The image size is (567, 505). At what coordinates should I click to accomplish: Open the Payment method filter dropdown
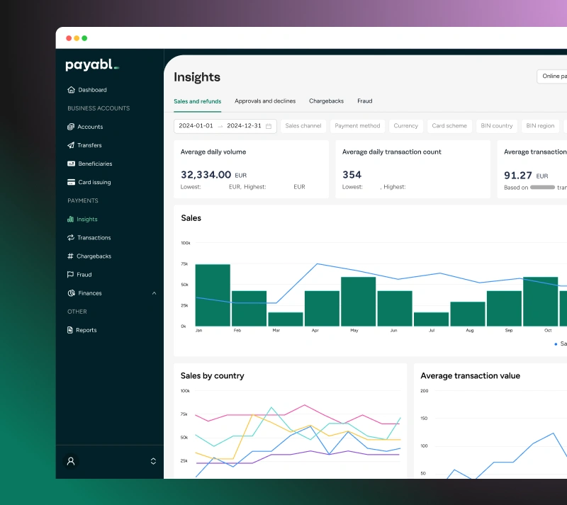(357, 126)
